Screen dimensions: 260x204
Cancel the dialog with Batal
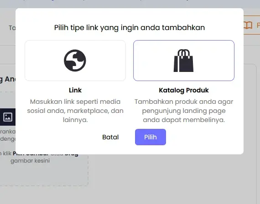pos(110,137)
